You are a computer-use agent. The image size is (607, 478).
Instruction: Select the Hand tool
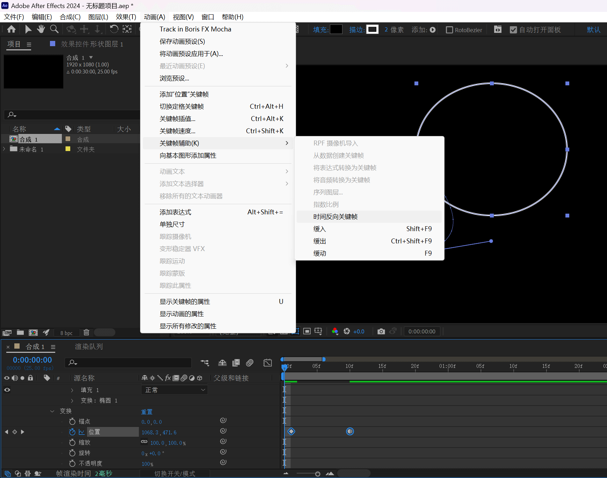41,29
